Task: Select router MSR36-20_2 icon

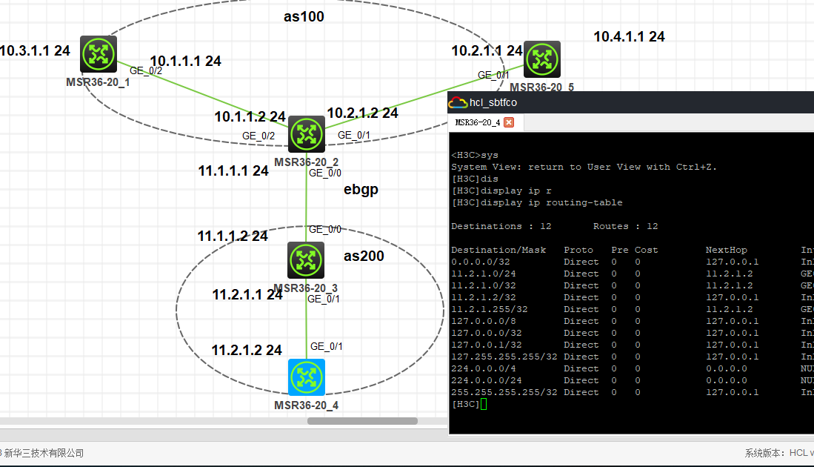Action: coord(307,134)
